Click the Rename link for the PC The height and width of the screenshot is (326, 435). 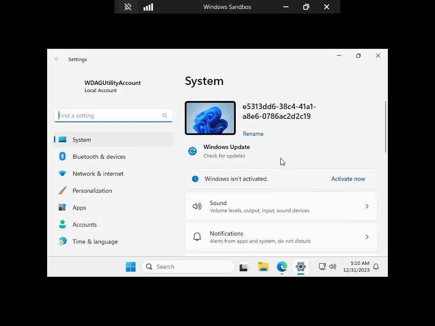(x=253, y=134)
